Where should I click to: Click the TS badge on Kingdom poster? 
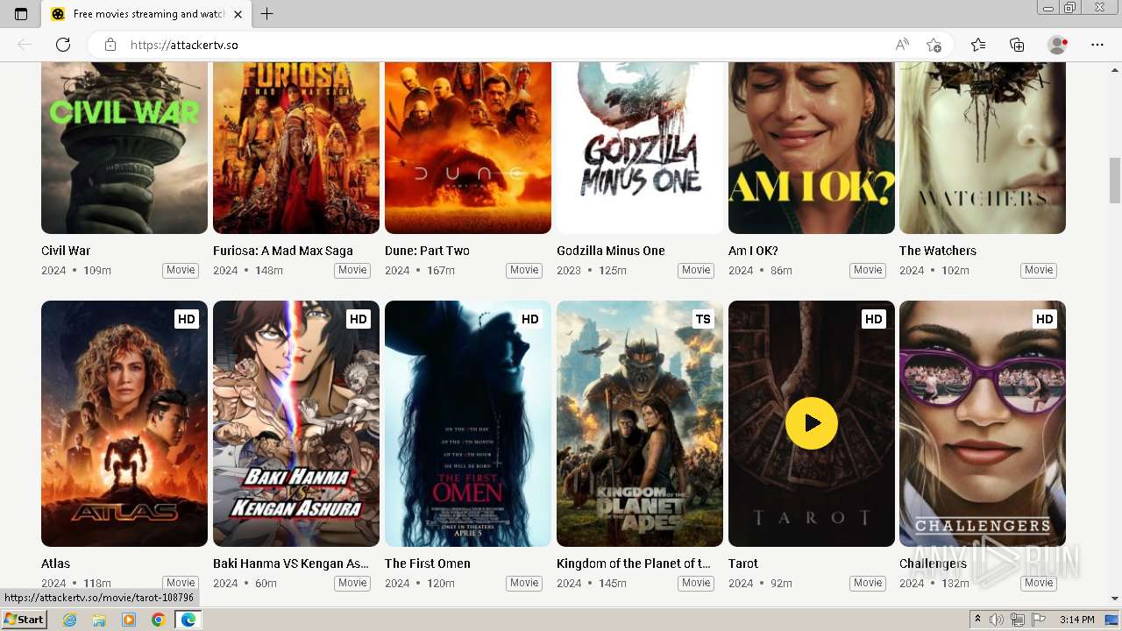click(703, 319)
